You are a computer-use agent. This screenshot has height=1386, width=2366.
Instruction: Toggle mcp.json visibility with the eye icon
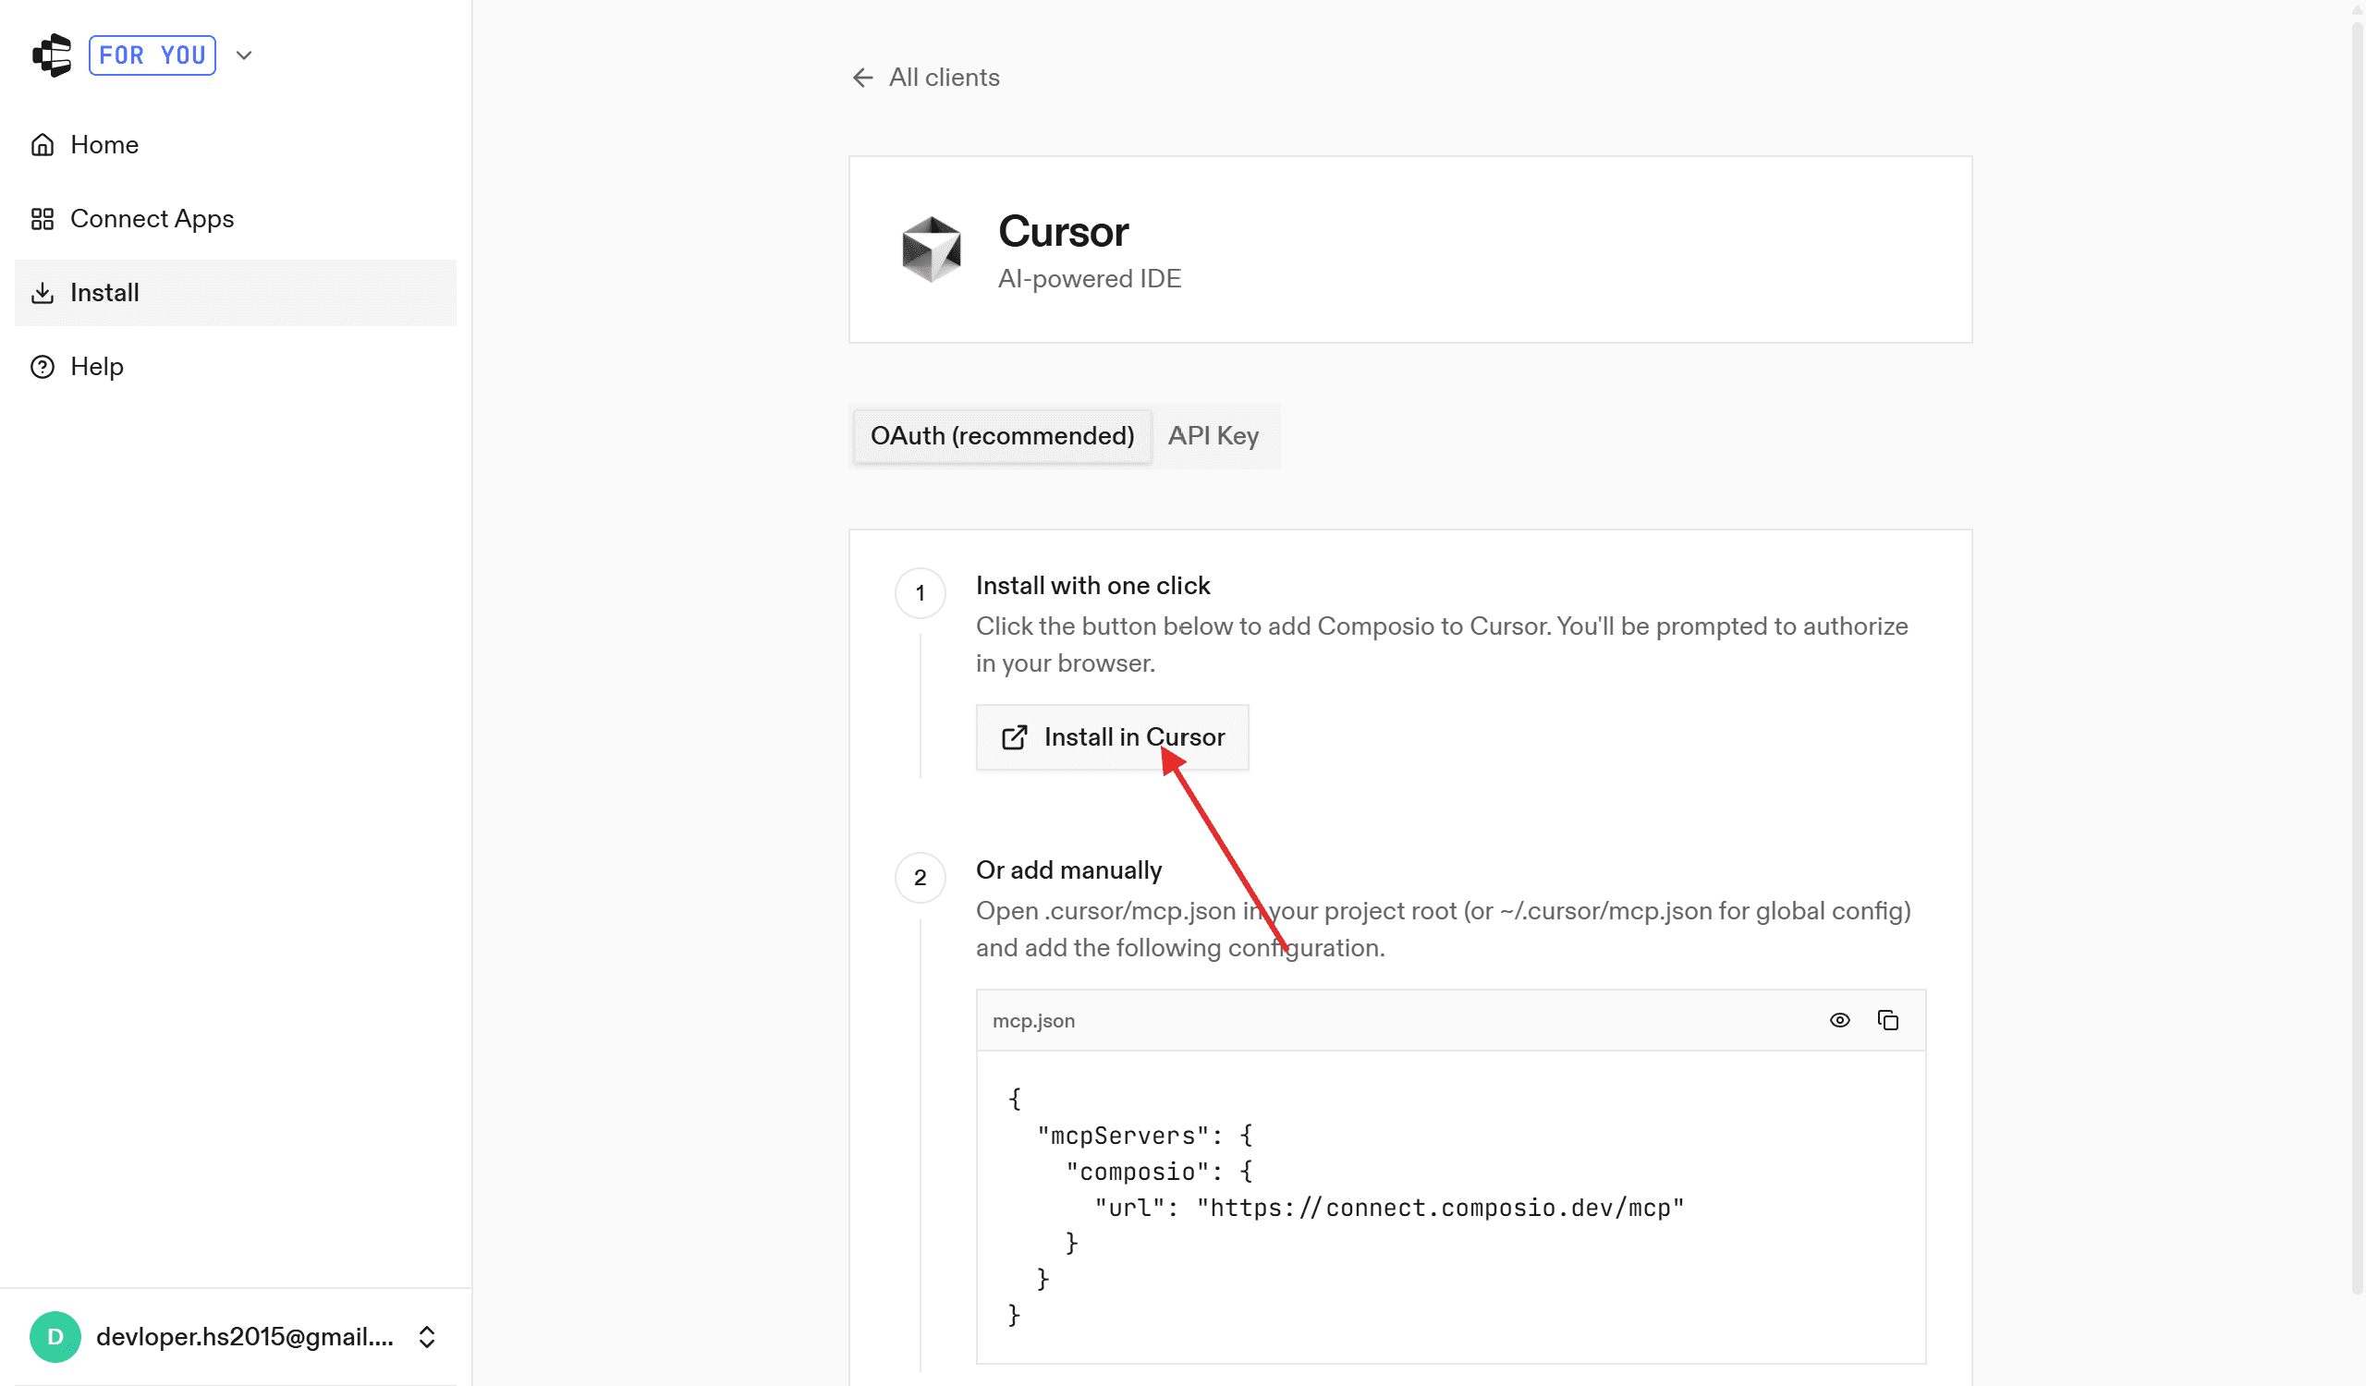(x=1839, y=1020)
